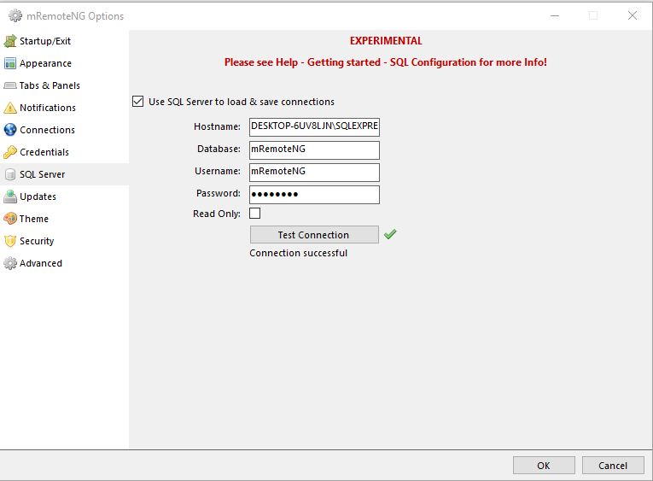Click the 'Password:' label
The height and width of the screenshot is (481, 653).
point(219,193)
